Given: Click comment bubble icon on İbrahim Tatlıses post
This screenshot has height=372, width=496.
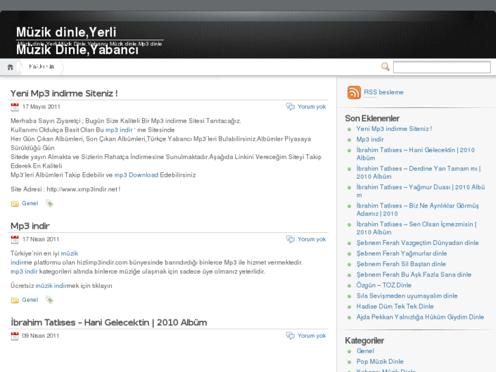Looking at the screenshot, I should coord(291,336).
